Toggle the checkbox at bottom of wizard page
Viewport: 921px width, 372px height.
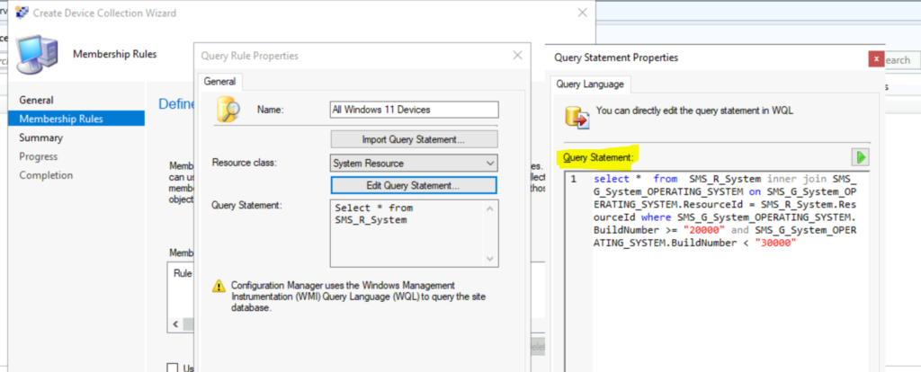tap(172, 368)
